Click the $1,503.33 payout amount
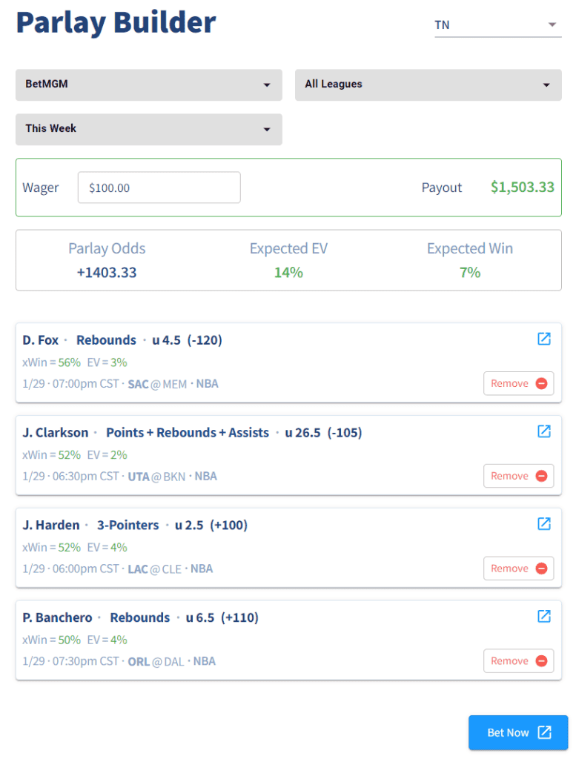Viewport: 576px width, 759px height. pos(522,187)
